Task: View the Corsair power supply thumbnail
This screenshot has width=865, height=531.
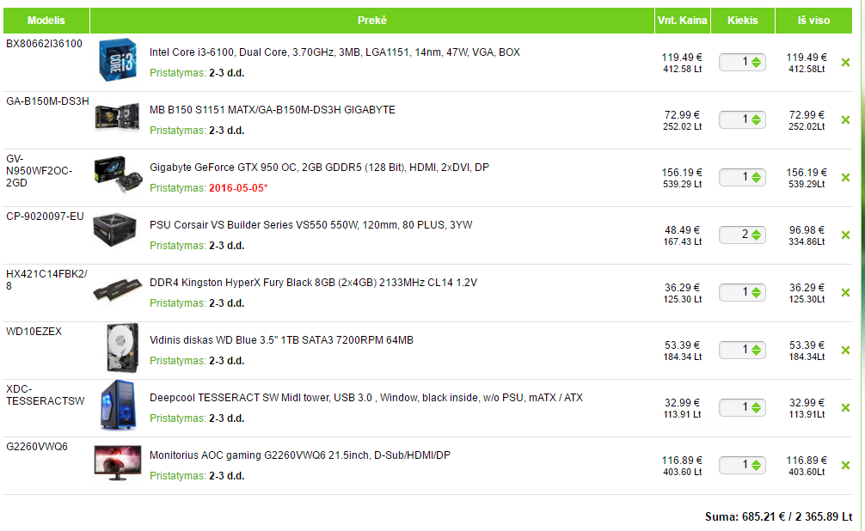Action: 114,229
